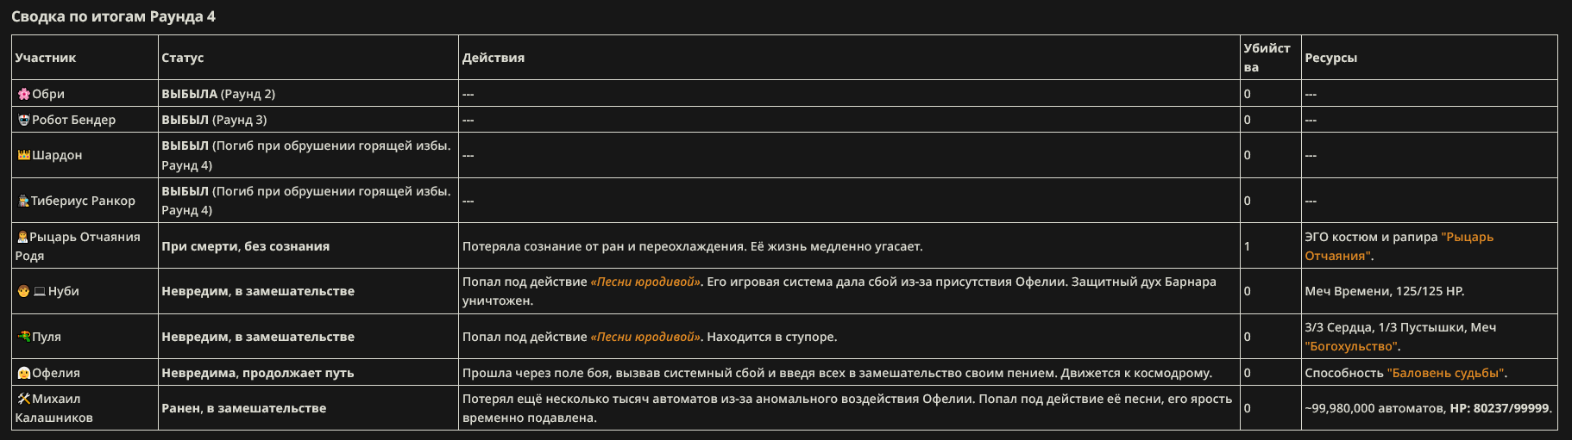Open the «Песни юродивой» link in Нуби row
This screenshot has width=1572, height=440.
click(645, 282)
